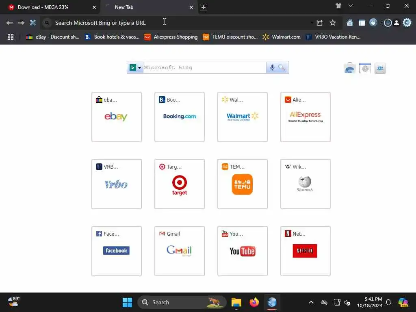
Task: Select the New Tab tab
Action: pos(149,7)
